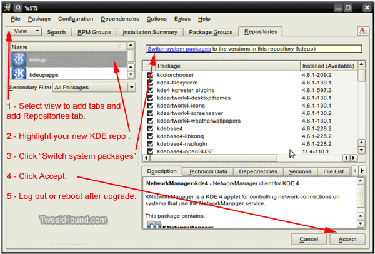The image size is (375, 254).
Task: Open the Versions tab
Action: [x=300, y=171]
